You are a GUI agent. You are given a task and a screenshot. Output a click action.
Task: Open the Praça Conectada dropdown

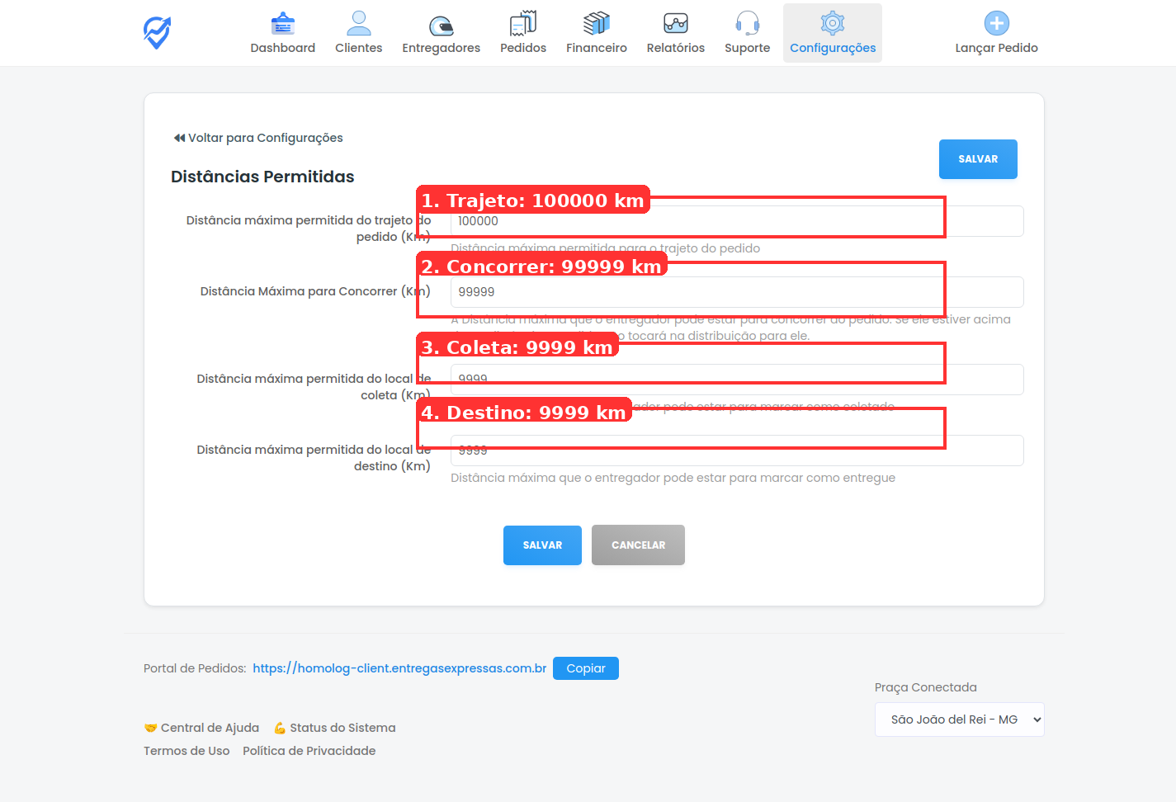click(x=959, y=719)
